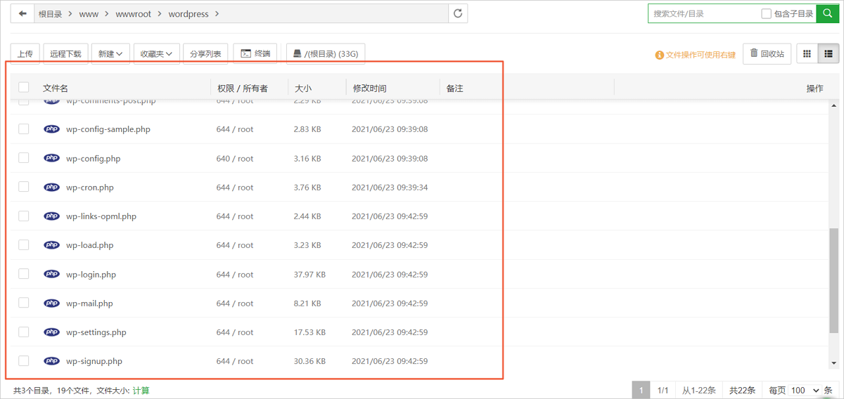Click the PHP icon of wp-signup.php

click(x=51, y=361)
